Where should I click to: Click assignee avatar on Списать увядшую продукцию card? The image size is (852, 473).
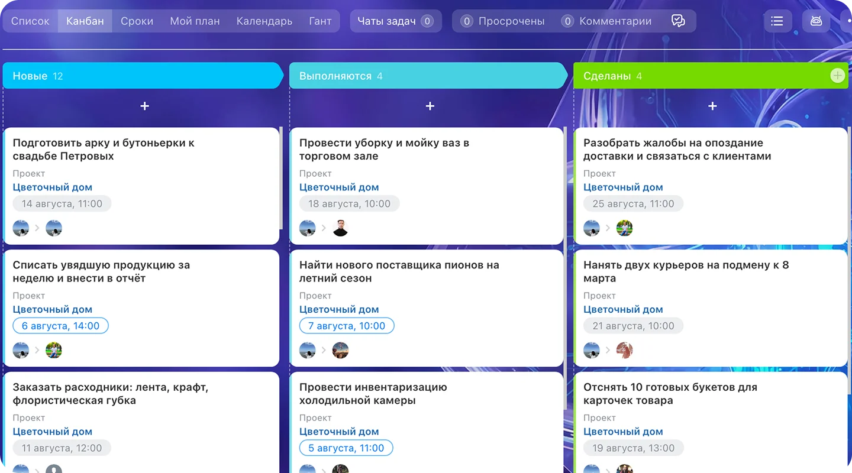(x=54, y=350)
